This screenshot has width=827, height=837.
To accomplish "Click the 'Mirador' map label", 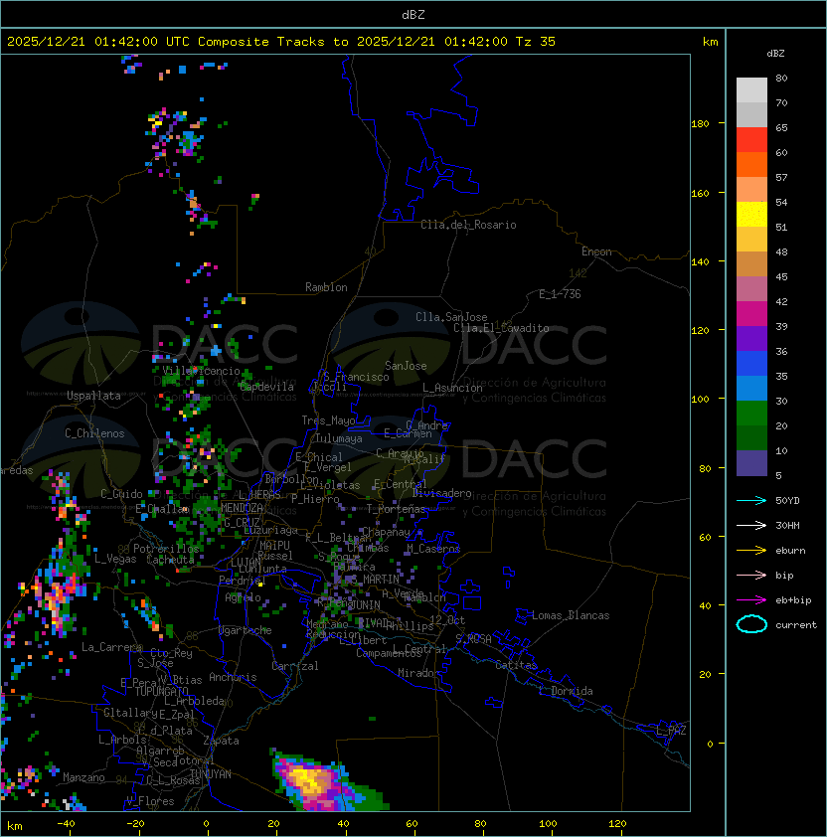I will [418, 673].
